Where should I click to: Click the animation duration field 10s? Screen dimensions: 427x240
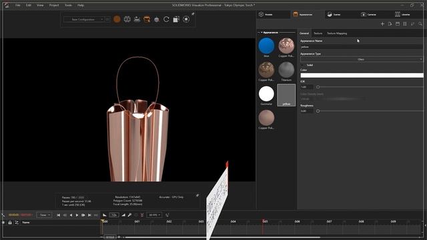(x=114, y=215)
